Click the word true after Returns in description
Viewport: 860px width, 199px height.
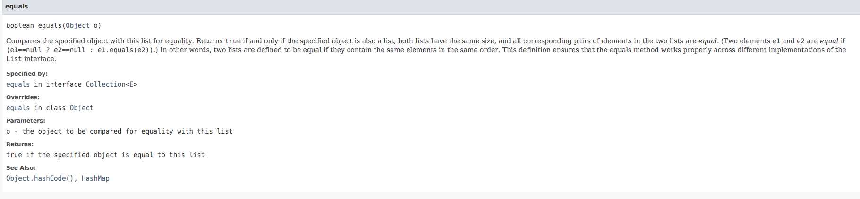pos(233,41)
